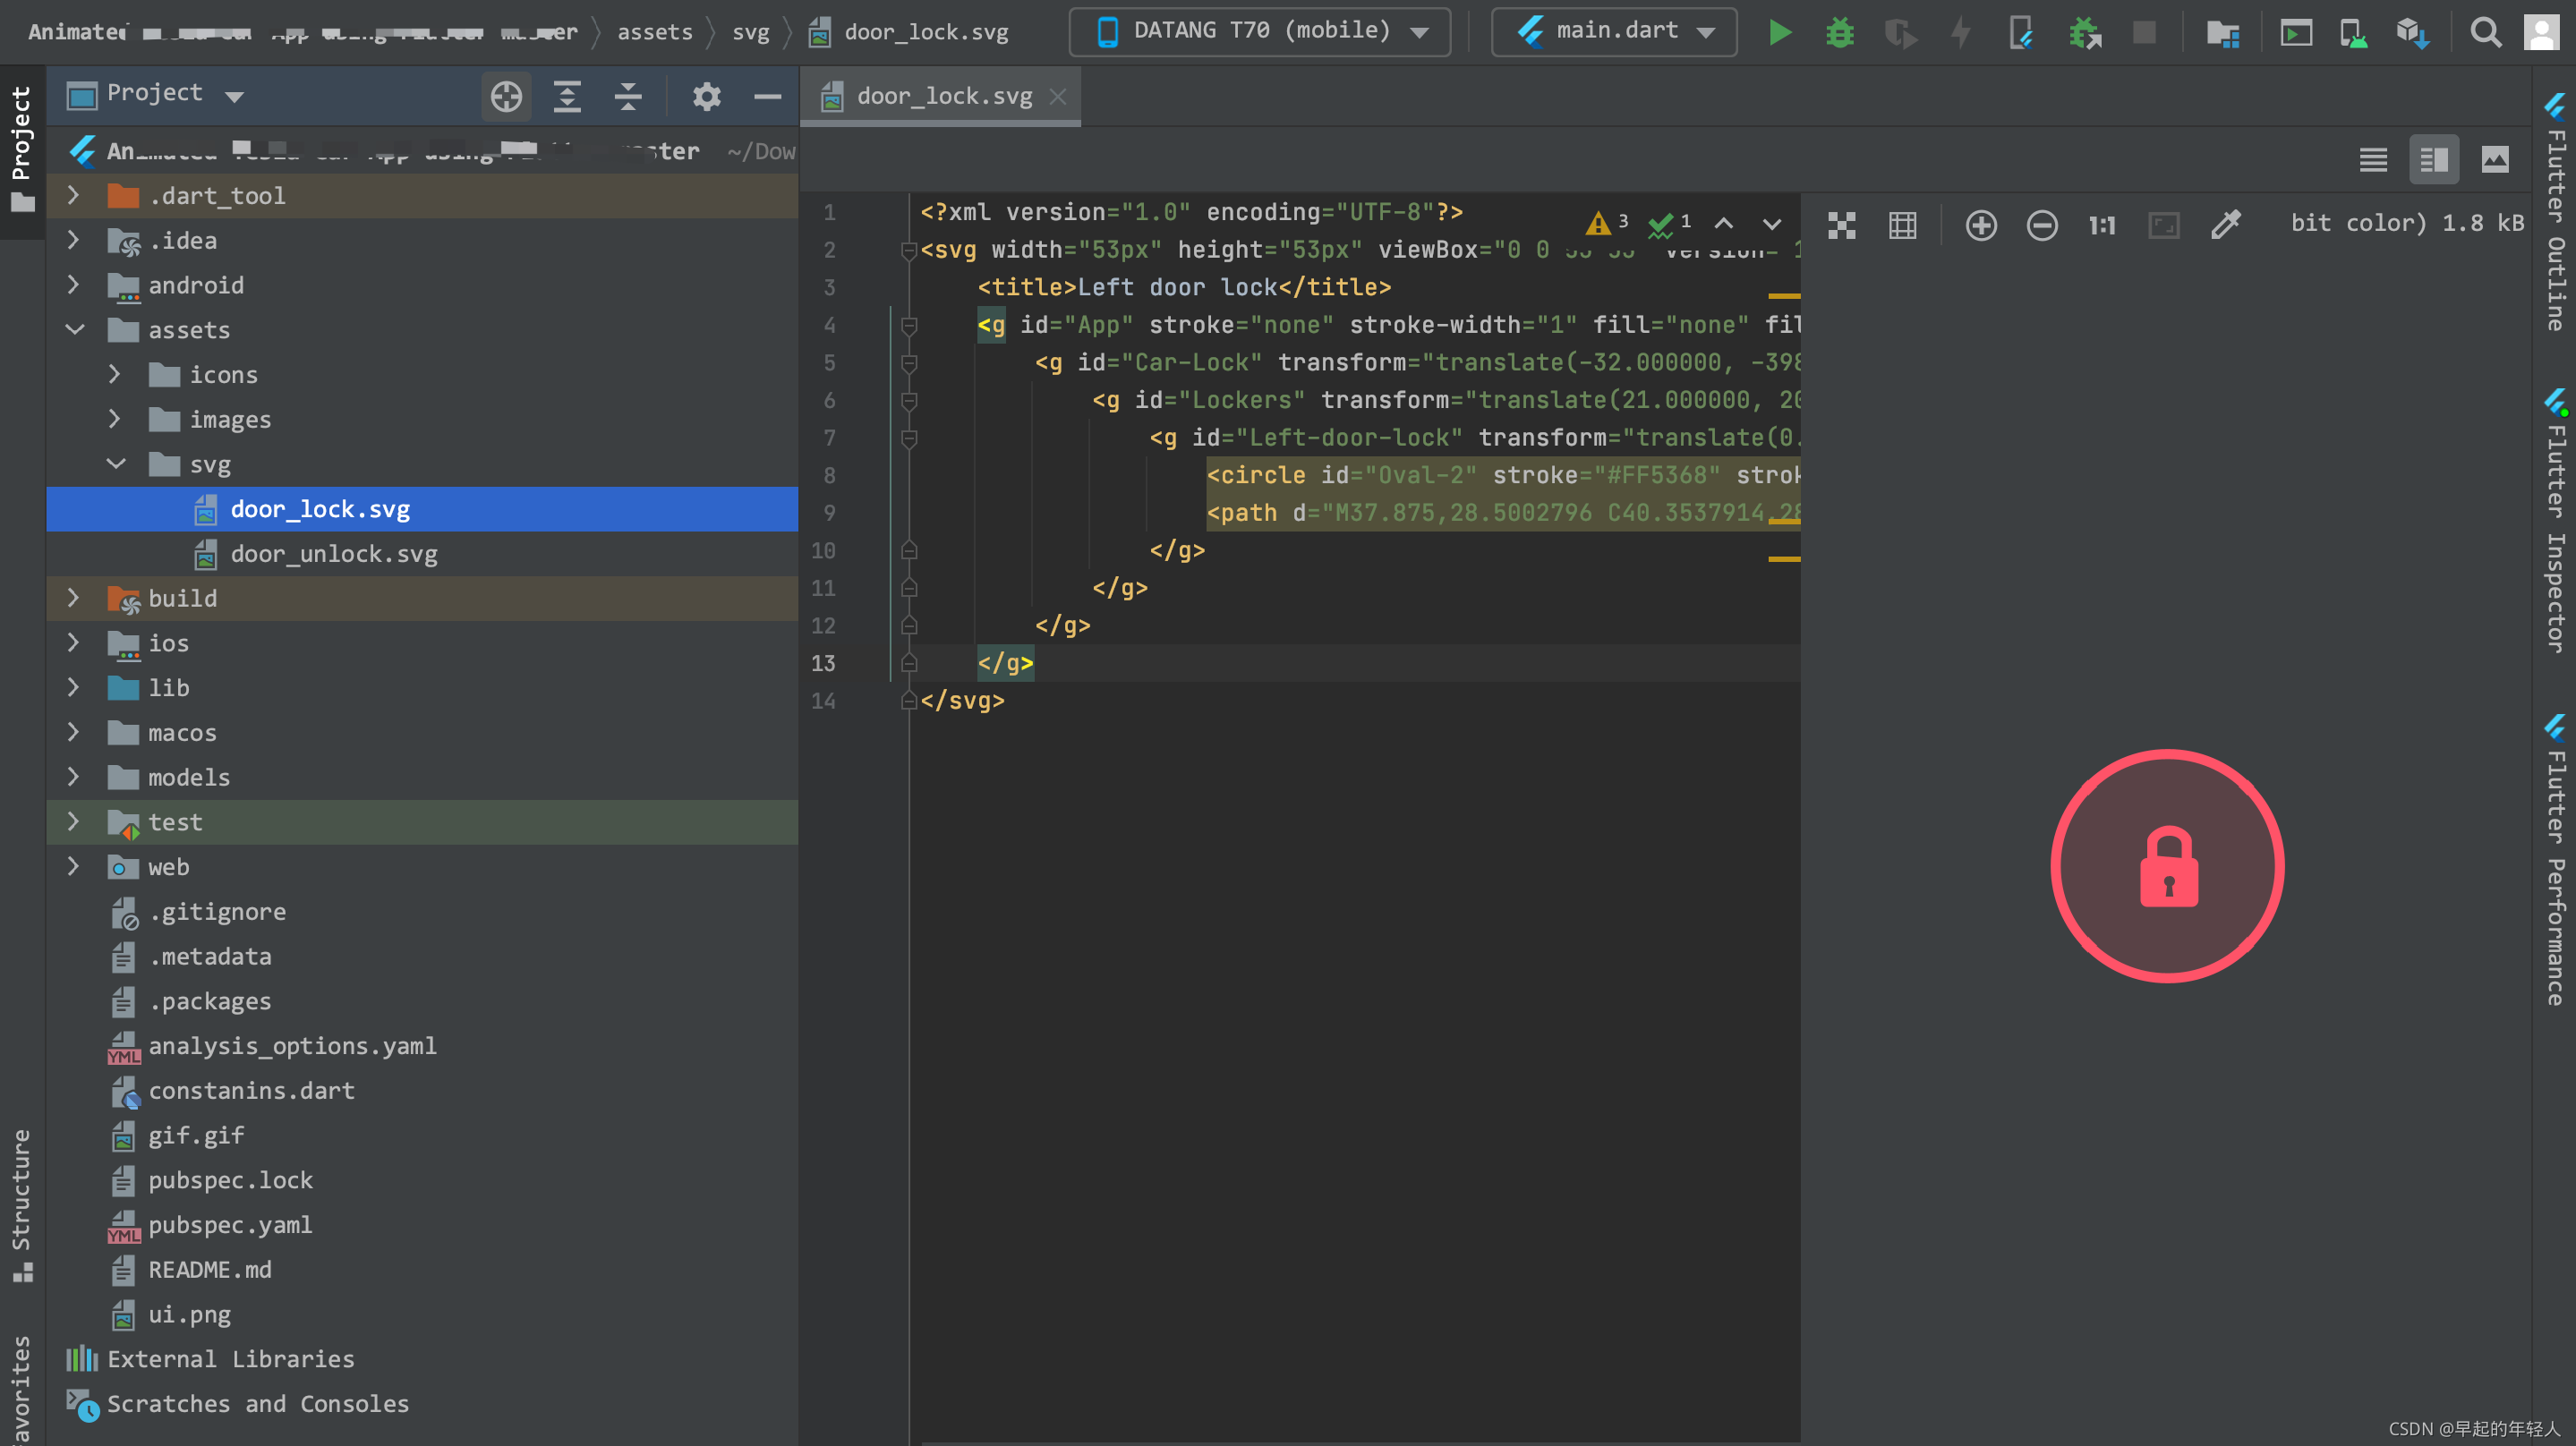Trigger Flutter hot reload lightning icon
Image resolution: width=2576 pixels, height=1446 pixels.
1959,32
